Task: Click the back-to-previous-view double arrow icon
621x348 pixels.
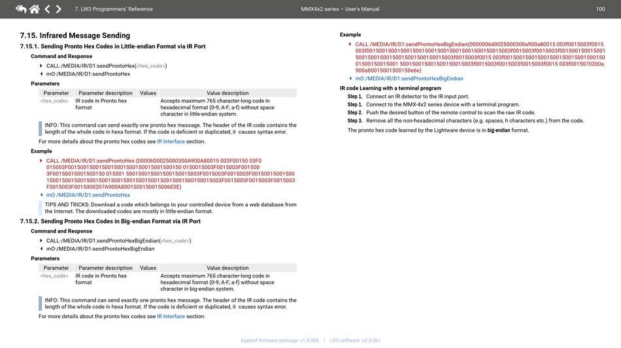Action: tap(21, 8)
